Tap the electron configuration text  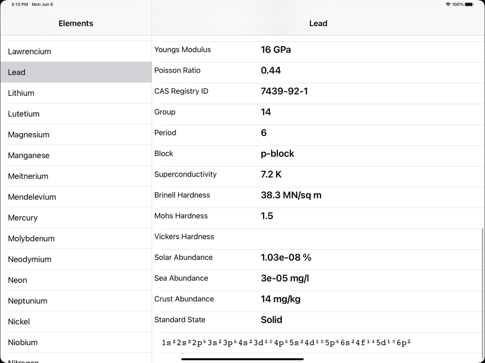coord(286,343)
